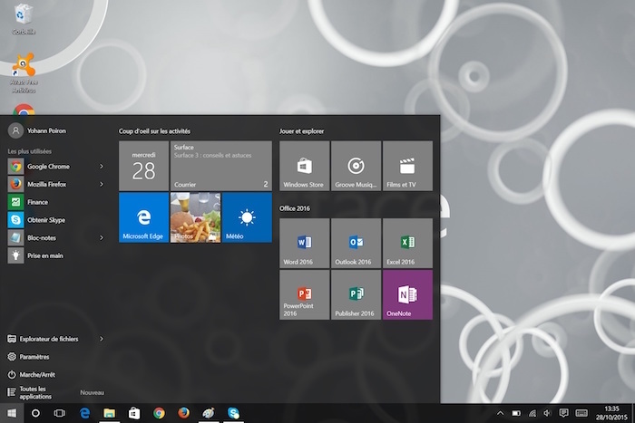Open the Photos live tile
The width and height of the screenshot is (635, 423).
click(x=195, y=217)
